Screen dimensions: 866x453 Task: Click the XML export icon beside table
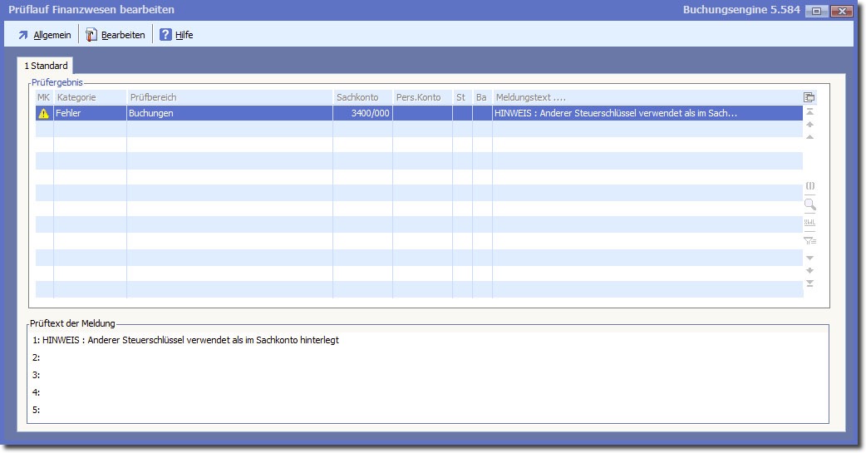(x=809, y=223)
